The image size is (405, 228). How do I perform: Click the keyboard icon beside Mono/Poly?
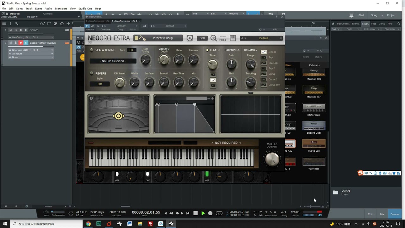coord(233,38)
